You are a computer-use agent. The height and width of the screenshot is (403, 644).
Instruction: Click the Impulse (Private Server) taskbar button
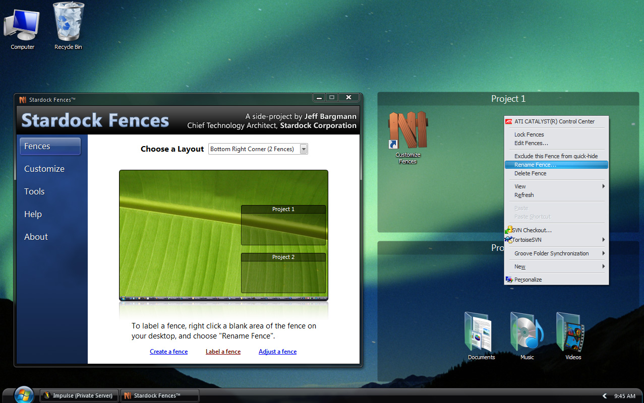[79, 395]
